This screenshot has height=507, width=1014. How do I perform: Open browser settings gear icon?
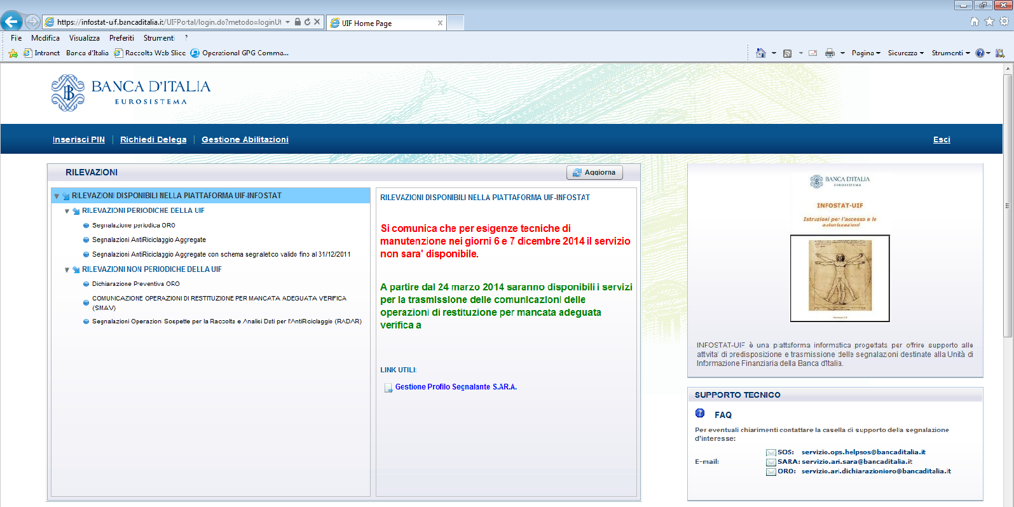coord(1004,22)
